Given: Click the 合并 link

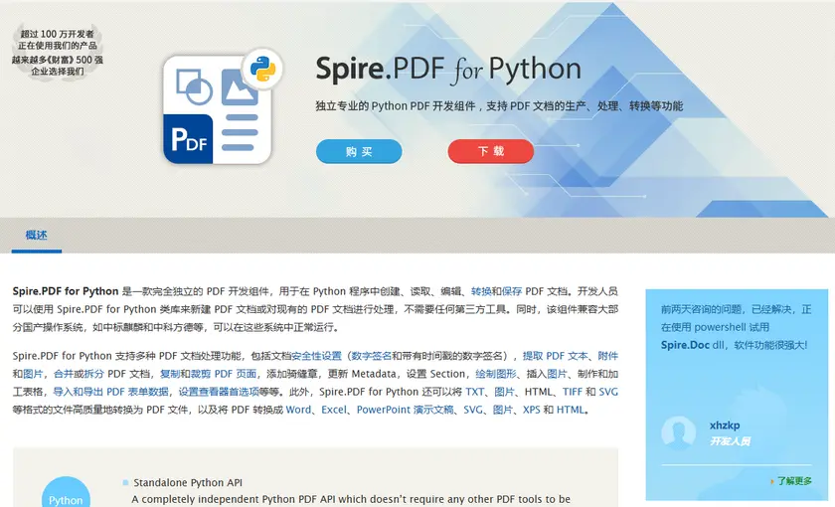Looking at the screenshot, I should click(64, 374).
